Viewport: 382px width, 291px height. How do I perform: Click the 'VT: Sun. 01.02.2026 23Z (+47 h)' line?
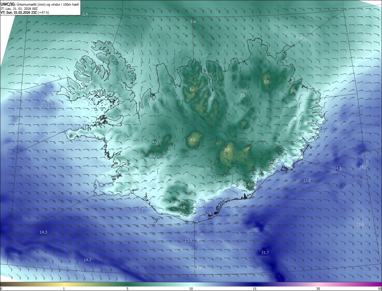tap(25, 12)
